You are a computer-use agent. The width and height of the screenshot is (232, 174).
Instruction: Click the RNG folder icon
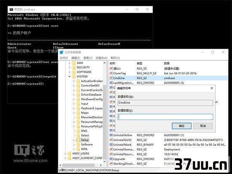78,131
